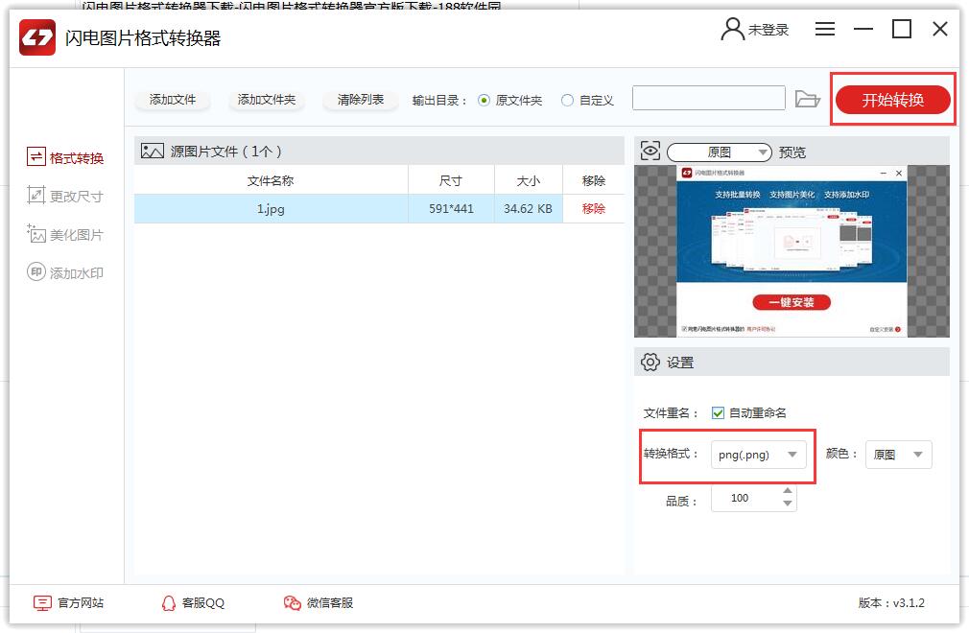Click the 设置 gear icon

click(x=650, y=363)
